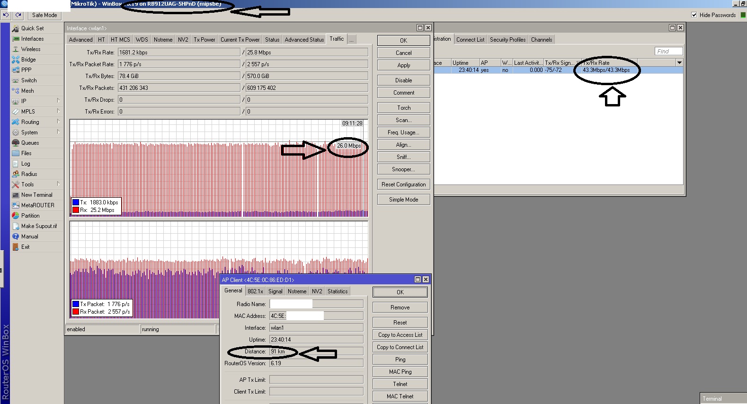Screen dimensions: 747x404
Task: Click the Undo arrow in the toolbar
Action: point(6,15)
